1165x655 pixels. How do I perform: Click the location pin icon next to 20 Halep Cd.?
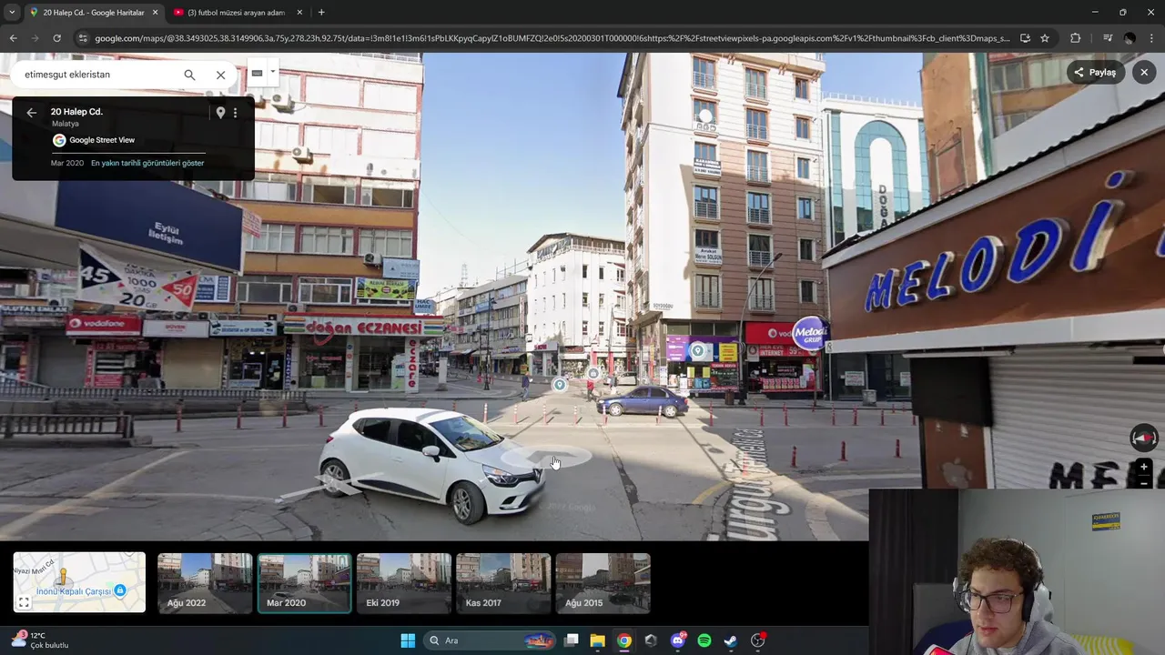(219, 113)
